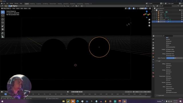
Task: Select the Transform tool
Action: pyautogui.click(x=3, y=29)
